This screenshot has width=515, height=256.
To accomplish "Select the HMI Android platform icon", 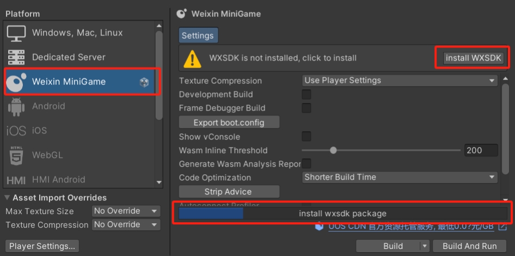I will [x=16, y=180].
